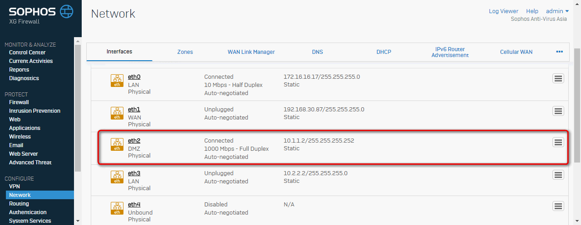581x225 pixels.
Task: Click the eth0 interface icon
Action: (117, 81)
